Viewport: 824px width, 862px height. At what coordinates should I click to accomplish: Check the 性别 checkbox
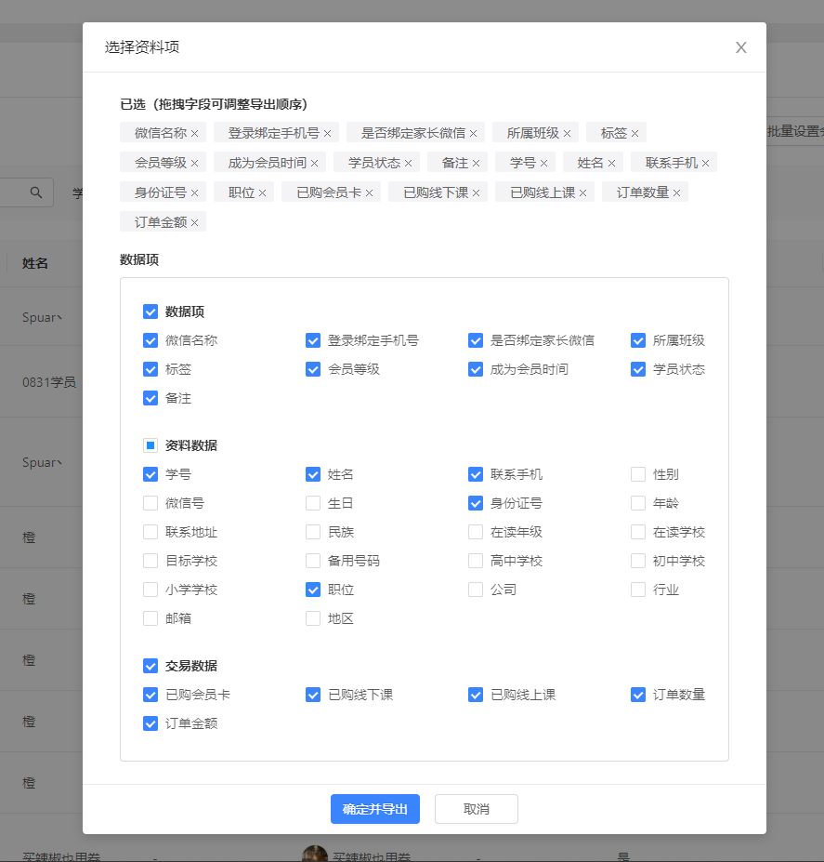tap(637, 474)
